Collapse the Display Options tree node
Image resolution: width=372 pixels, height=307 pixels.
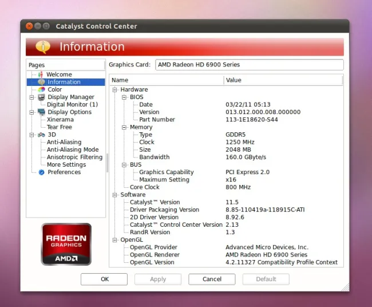click(31, 112)
